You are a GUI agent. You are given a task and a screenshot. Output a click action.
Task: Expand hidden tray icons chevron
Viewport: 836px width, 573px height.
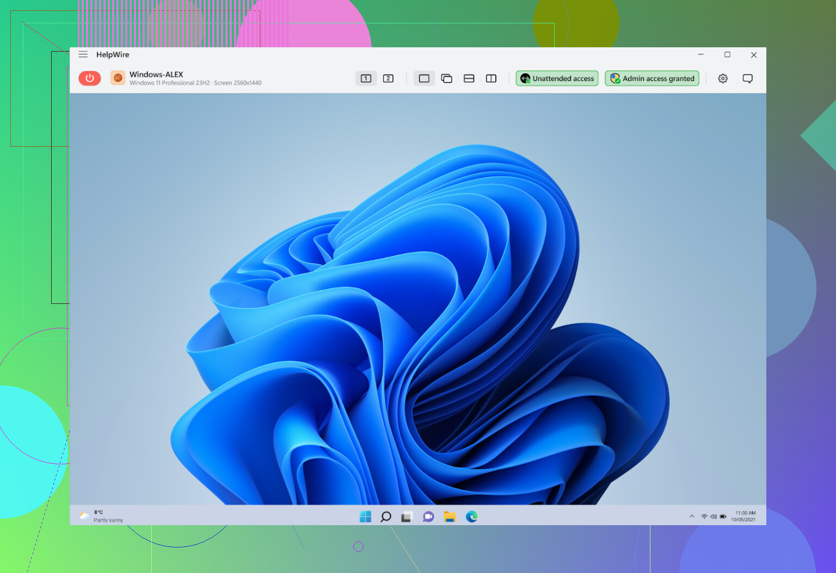[692, 516]
